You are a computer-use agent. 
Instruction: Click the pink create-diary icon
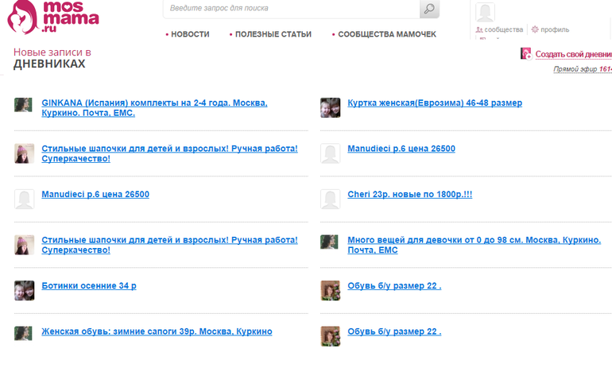click(x=525, y=53)
